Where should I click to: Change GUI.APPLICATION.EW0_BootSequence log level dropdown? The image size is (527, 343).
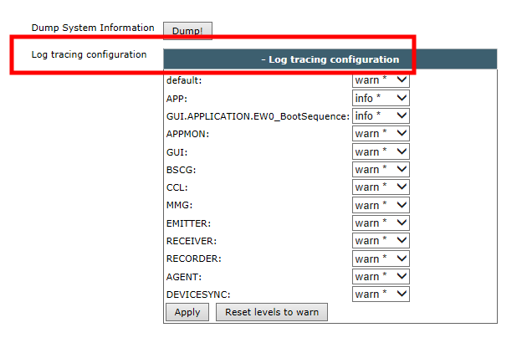click(x=381, y=115)
